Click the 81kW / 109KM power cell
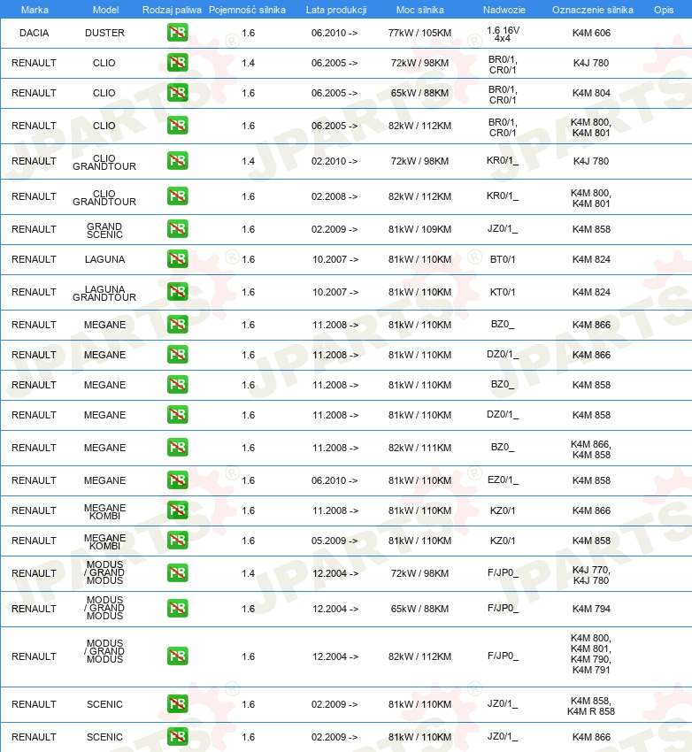 click(419, 229)
